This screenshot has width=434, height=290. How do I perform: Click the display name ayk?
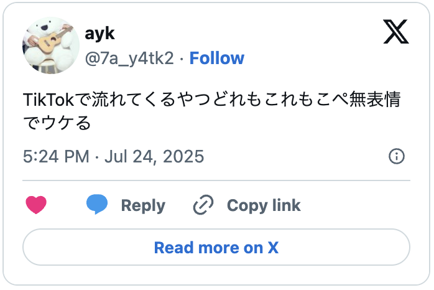(99, 33)
